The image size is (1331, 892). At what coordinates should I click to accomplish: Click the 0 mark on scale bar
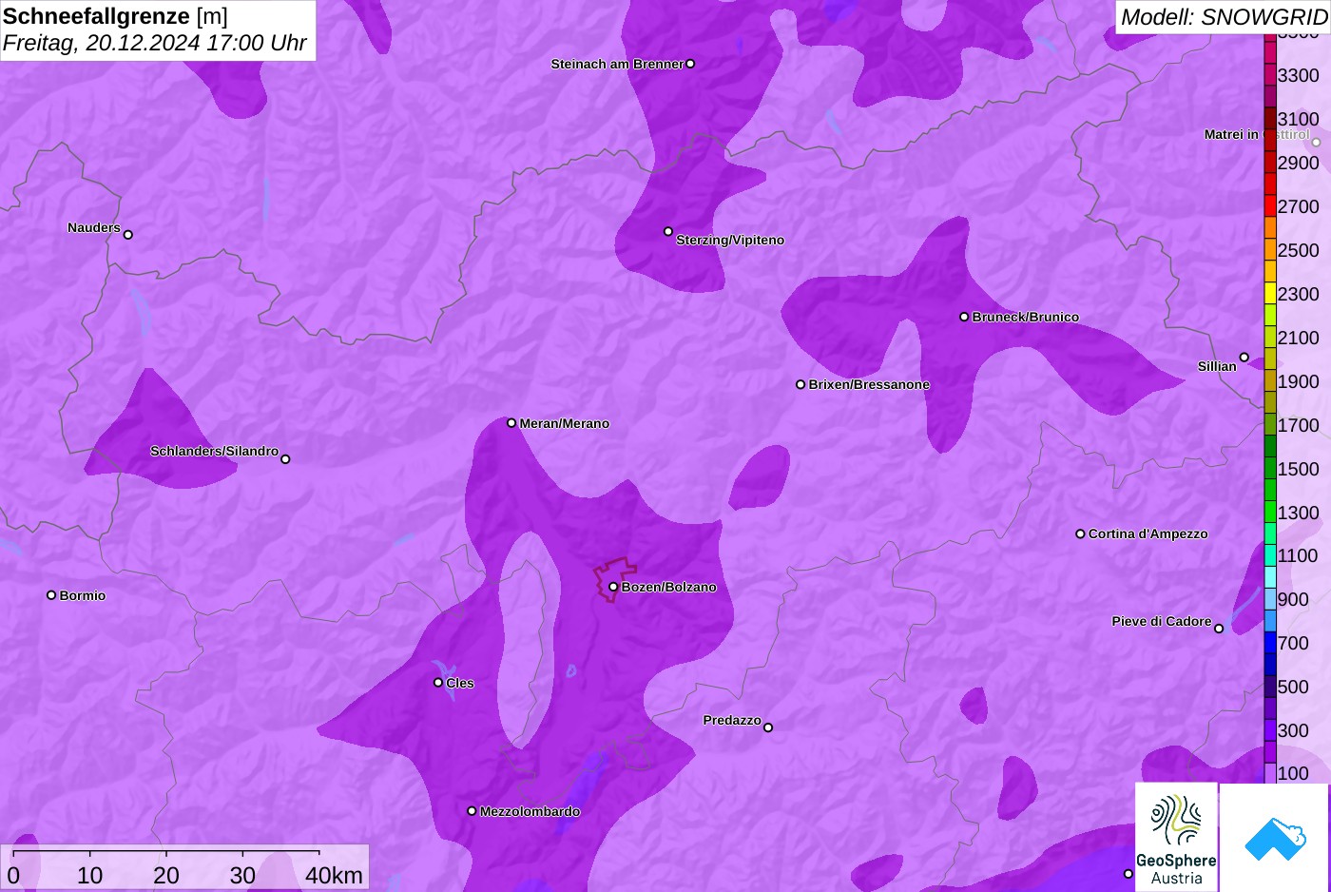tap(13, 875)
